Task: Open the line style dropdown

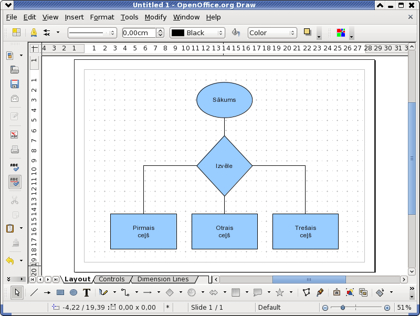Action: coord(92,33)
